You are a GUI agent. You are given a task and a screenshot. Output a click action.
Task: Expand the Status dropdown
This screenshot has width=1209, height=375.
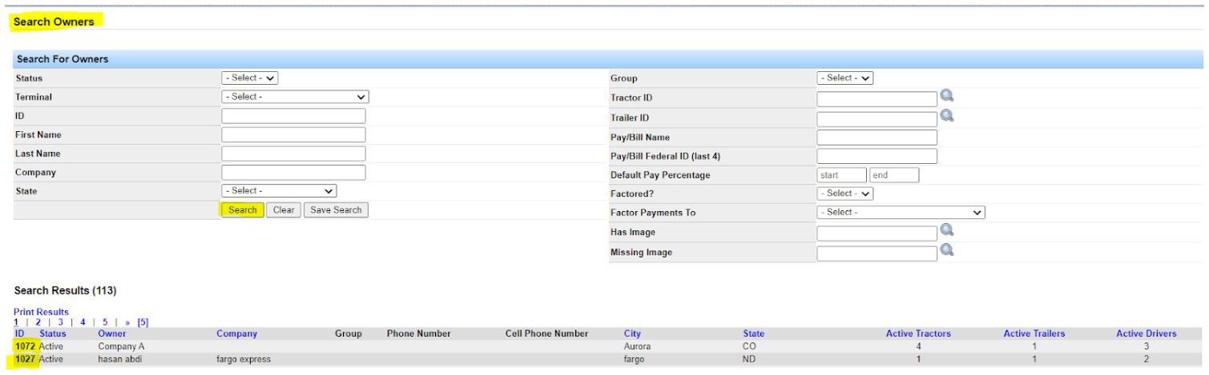[x=250, y=78]
